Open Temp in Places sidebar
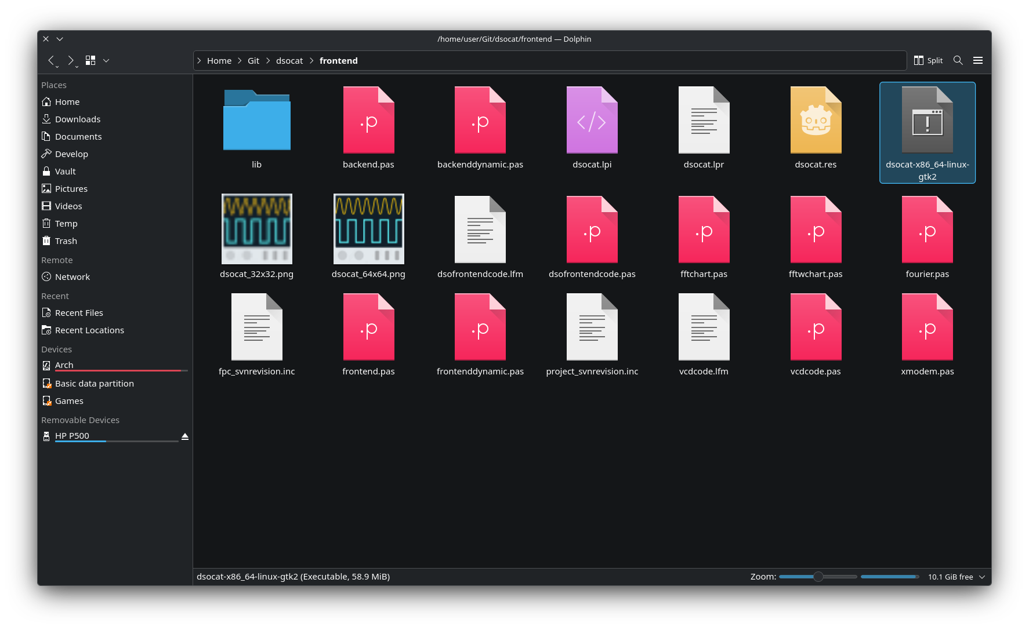1029x630 pixels. click(115, 224)
